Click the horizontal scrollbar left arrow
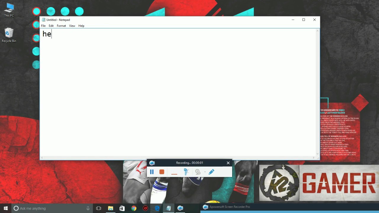Viewport: 379px width, 213px height. (x=42, y=158)
